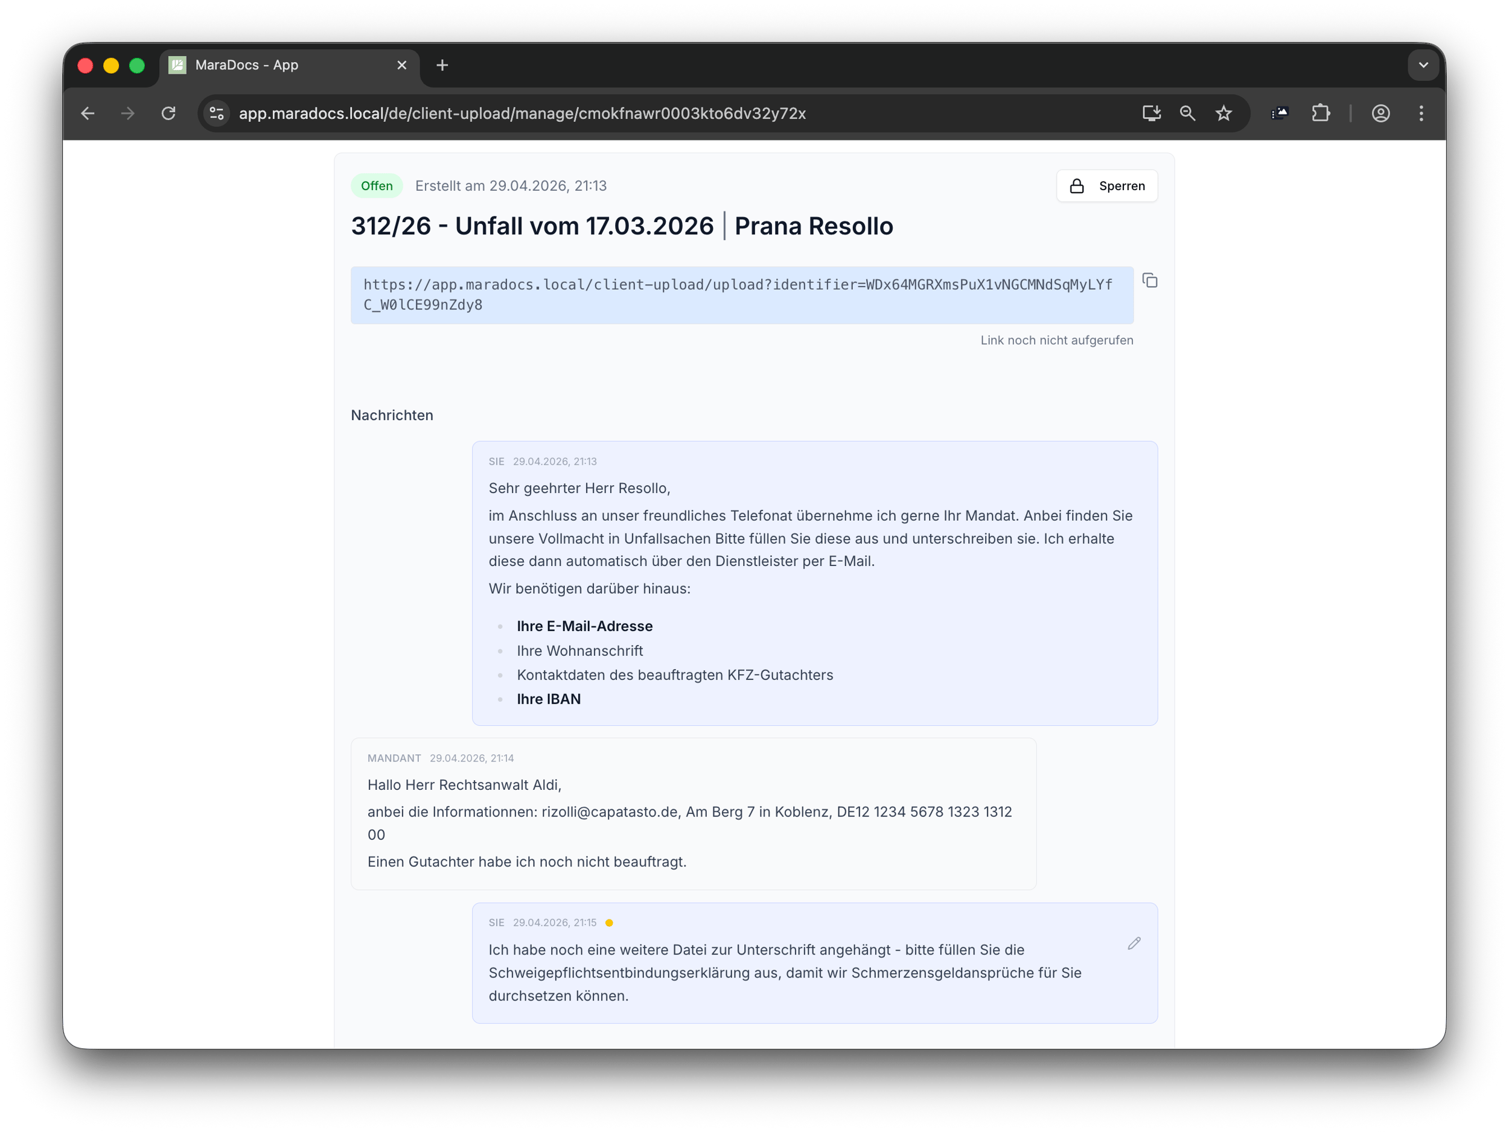Click the Sperren lock button

click(1106, 186)
